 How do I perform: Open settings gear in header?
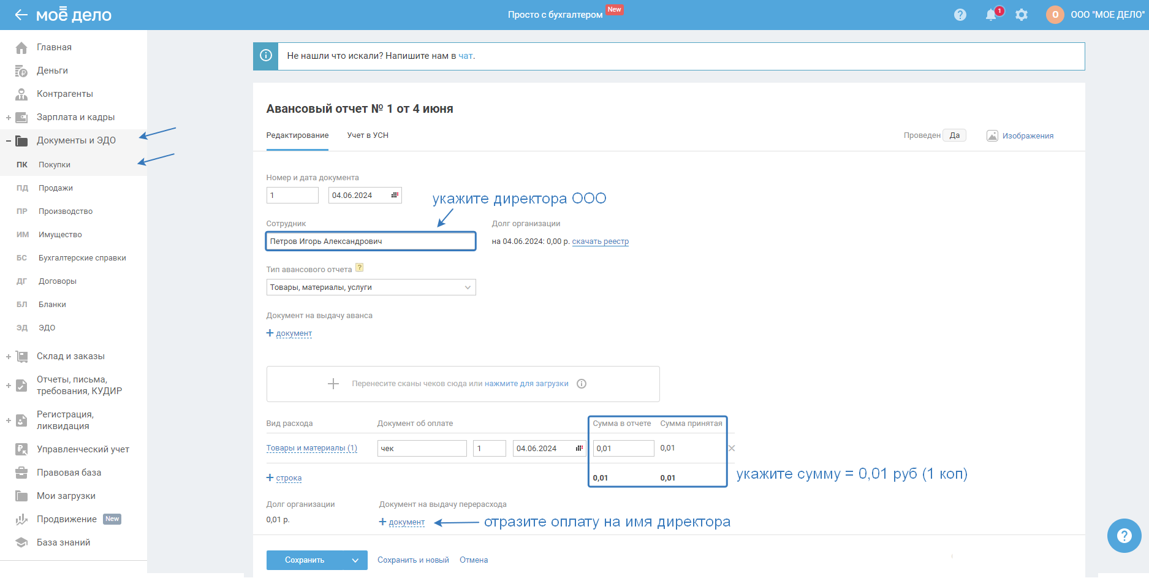(1021, 15)
